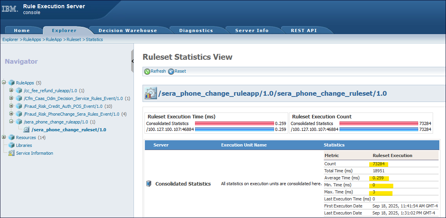
Task: Expand the Fraud_Risk_Credit_Auth_POS_Event node
Action: pyautogui.click(x=11, y=106)
